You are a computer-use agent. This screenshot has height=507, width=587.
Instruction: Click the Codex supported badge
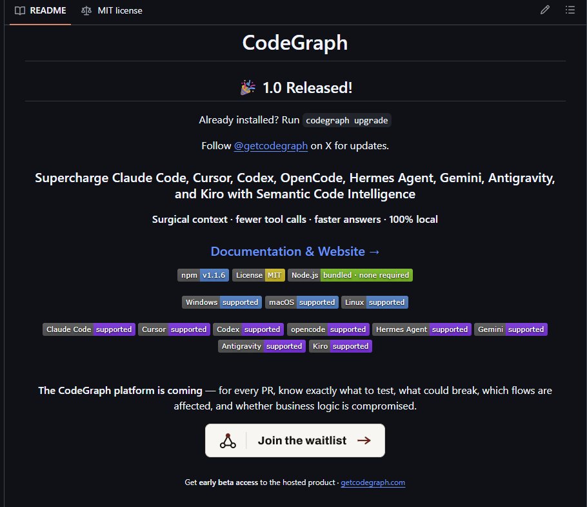pyautogui.click(x=248, y=329)
